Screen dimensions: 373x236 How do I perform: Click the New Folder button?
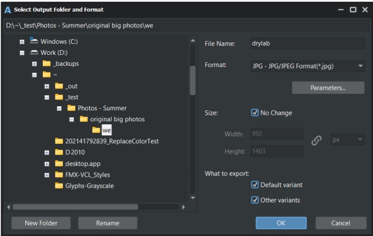coord(41,223)
